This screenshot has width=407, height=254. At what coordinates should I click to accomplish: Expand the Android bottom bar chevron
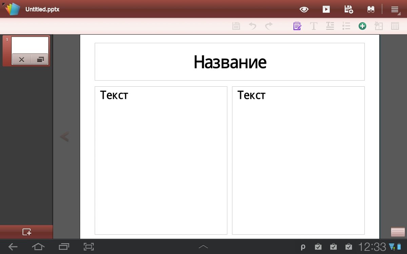203,247
